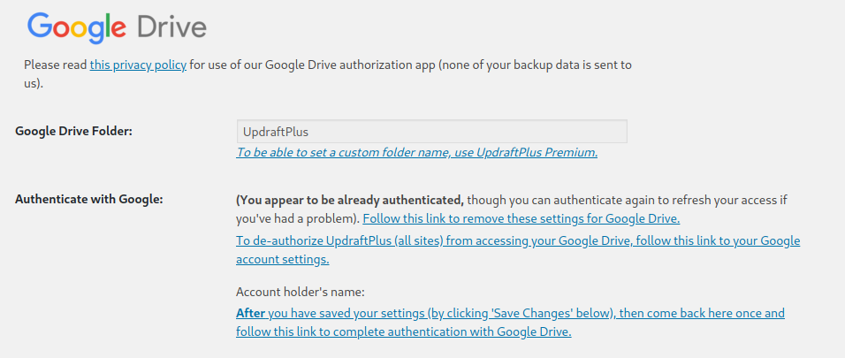Open de-authorize UpdraftPlus Google account settings link
The image size is (845, 358).
(x=518, y=250)
